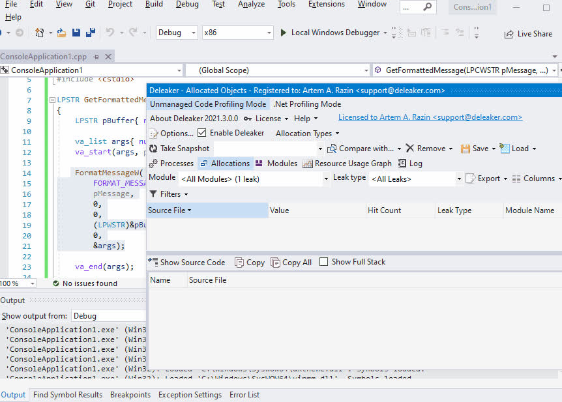This screenshot has width=562, height=402.
Task: Toggle the Enable Deleaker checkbox
Action: pos(202,133)
